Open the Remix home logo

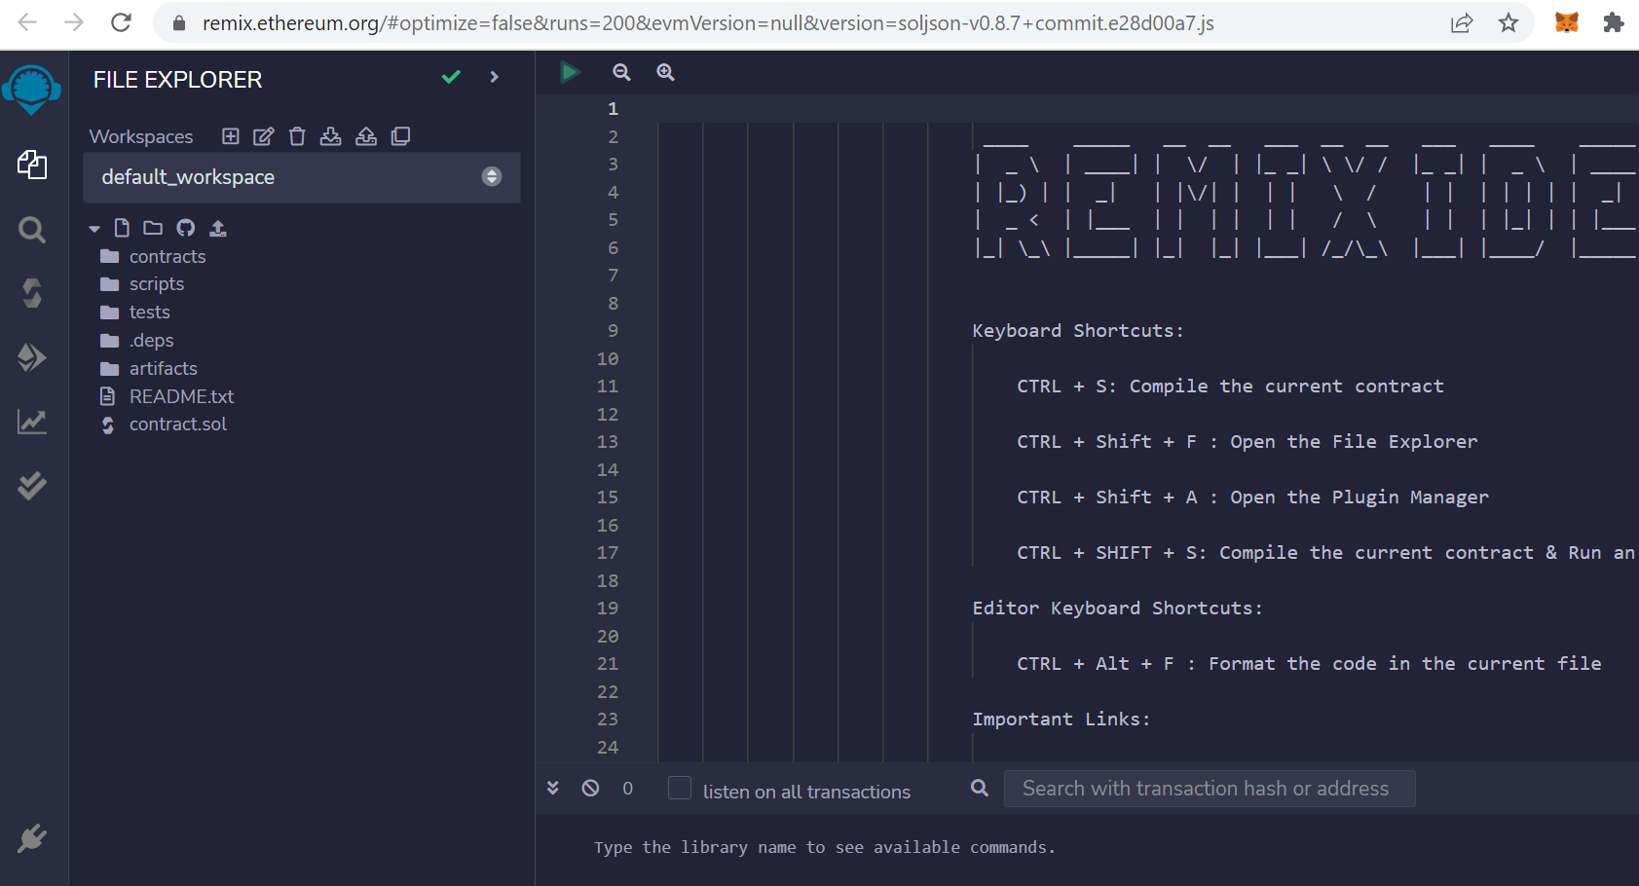pos(32,90)
